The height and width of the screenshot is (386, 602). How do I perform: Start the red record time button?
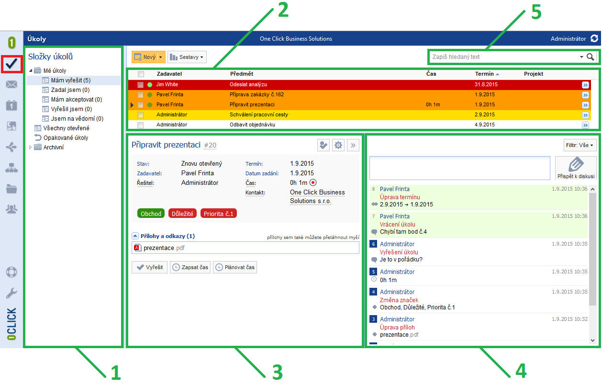[313, 182]
